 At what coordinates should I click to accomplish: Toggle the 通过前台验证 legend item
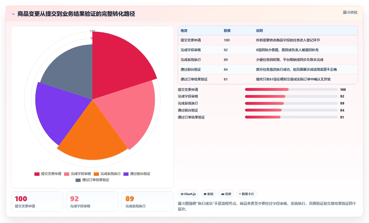pyautogui.click(x=137, y=174)
